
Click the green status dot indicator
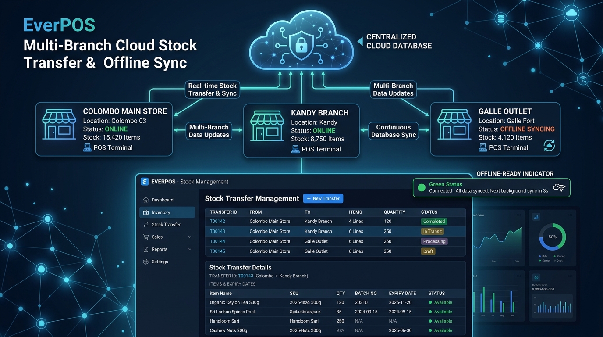click(x=422, y=188)
